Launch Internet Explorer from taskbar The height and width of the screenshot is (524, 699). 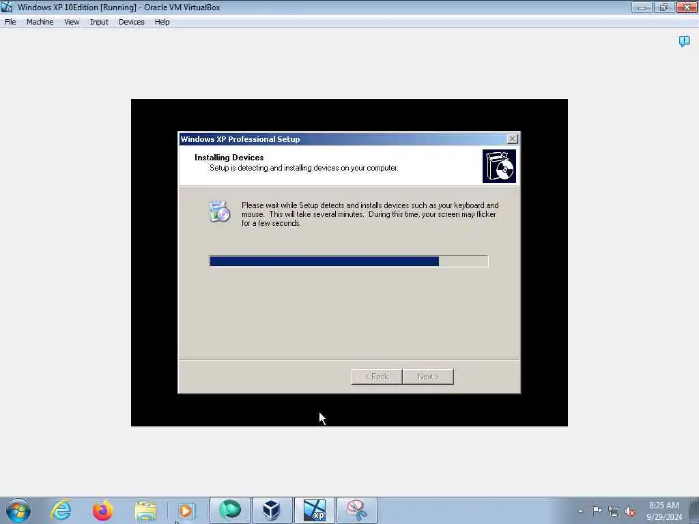tap(61, 510)
